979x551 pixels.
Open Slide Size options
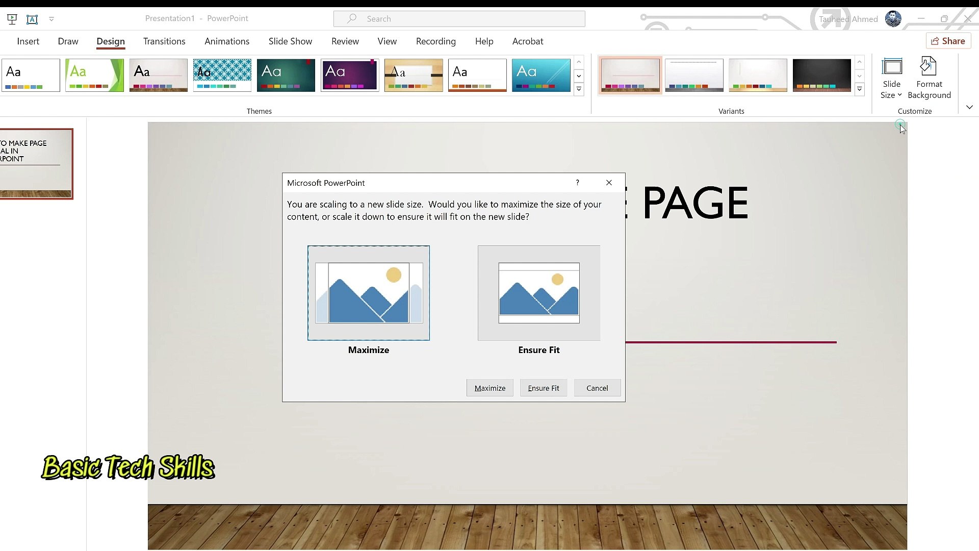(892, 78)
